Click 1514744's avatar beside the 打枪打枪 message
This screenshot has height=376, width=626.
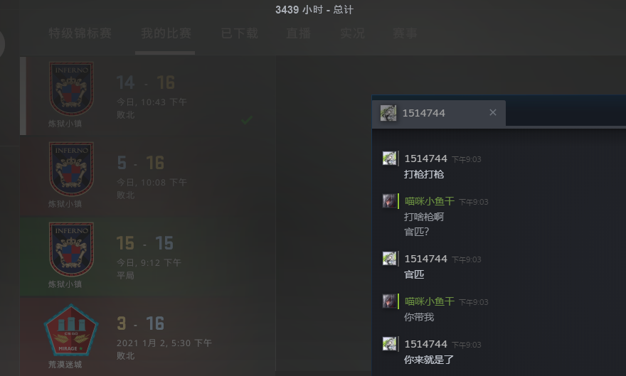pyautogui.click(x=390, y=159)
